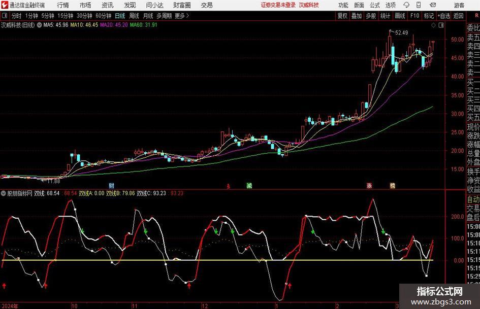Click the 叠加 overlay button
The image size is (480, 309).
[x=357, y=16]
